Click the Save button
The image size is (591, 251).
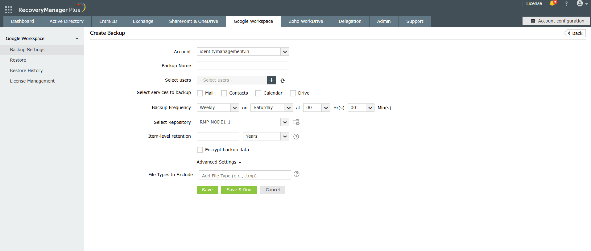207,190
